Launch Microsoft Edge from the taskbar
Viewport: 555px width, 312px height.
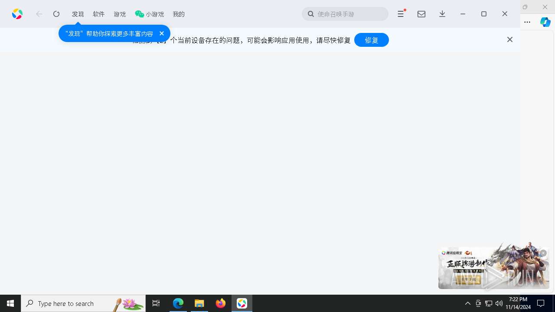(x=178, y=303)
